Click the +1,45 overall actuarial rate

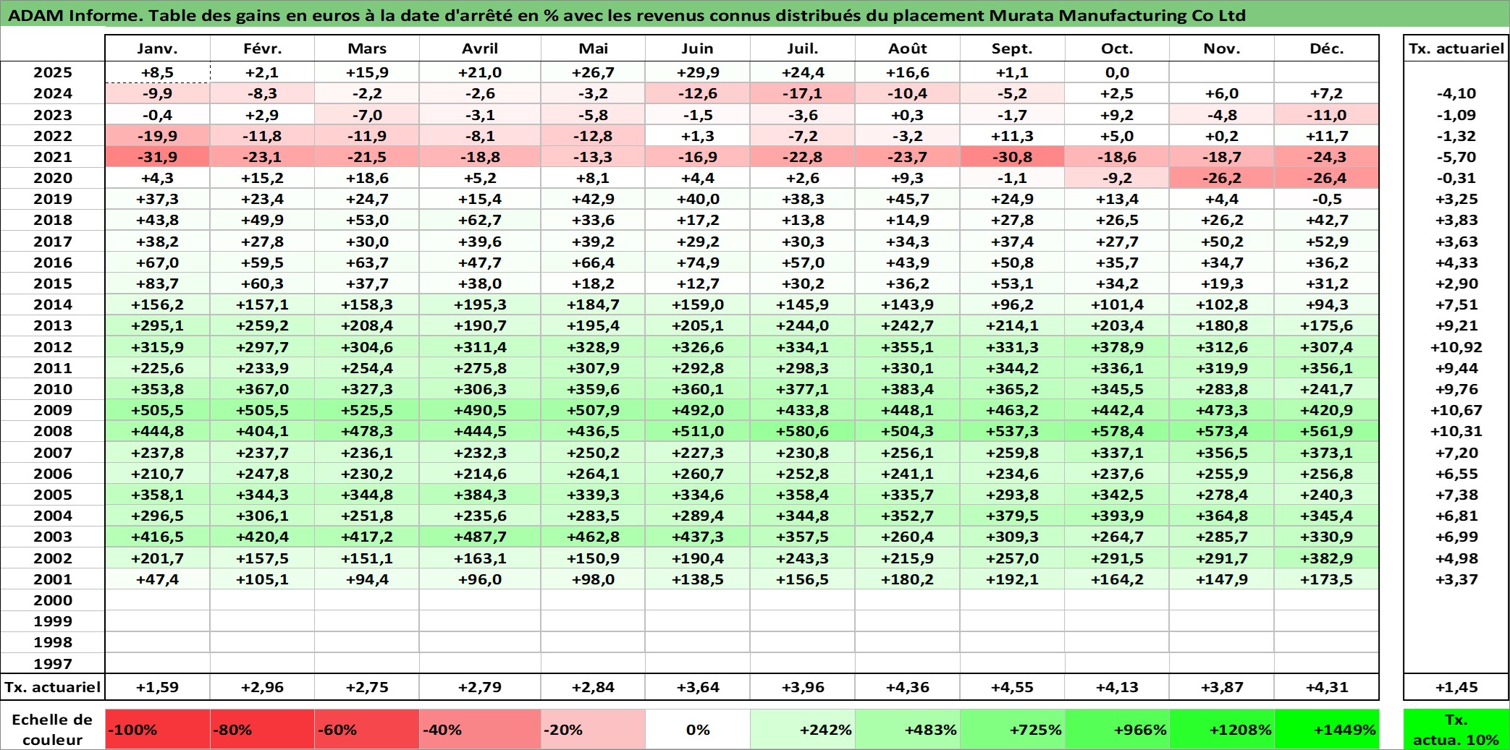point(1456,687)
